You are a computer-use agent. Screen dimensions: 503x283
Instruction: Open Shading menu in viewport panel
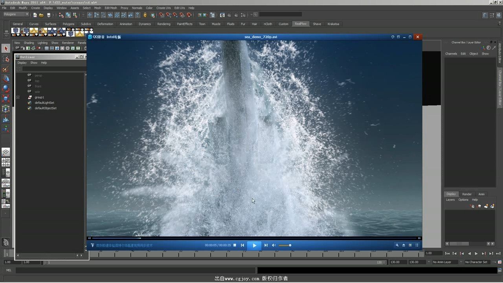pos(29,43)
